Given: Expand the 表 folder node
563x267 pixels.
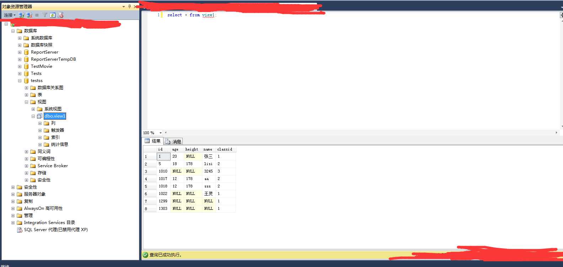Looking at the screenshot, I should (26, 95).
